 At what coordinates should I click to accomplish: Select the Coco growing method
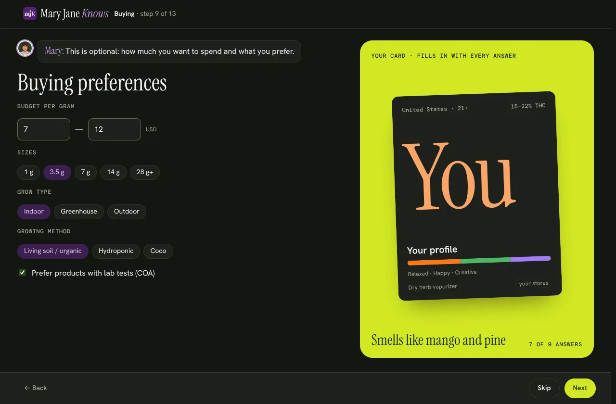158,251
